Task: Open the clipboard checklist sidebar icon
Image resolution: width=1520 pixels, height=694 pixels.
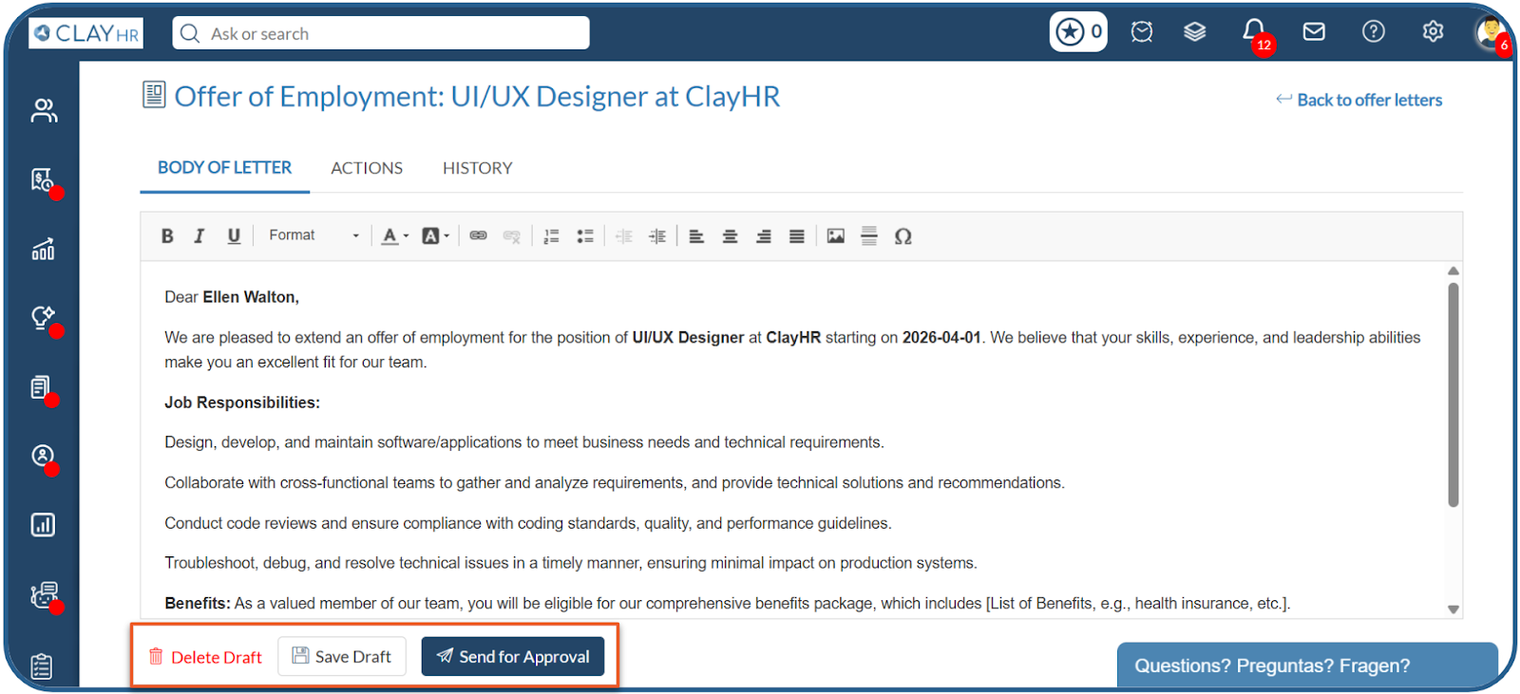Action: (41, 666)
